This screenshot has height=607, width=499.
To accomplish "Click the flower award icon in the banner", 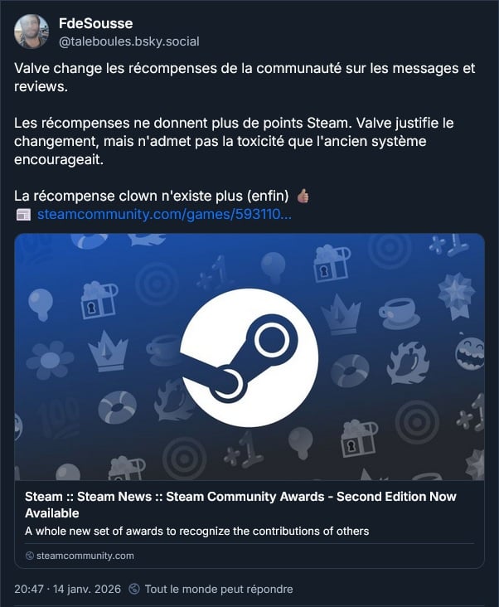I will (x=50, y=360).
